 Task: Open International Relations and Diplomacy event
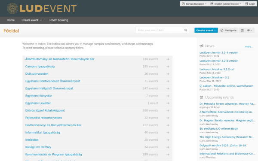coord(227,154)
